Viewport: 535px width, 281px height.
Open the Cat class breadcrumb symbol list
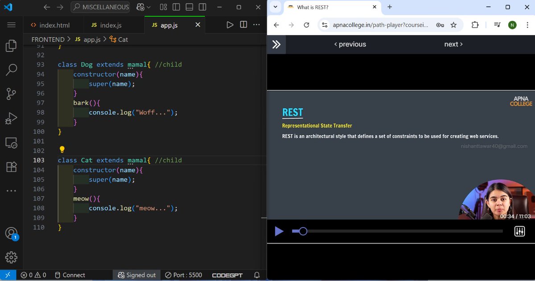click(119, 39)
